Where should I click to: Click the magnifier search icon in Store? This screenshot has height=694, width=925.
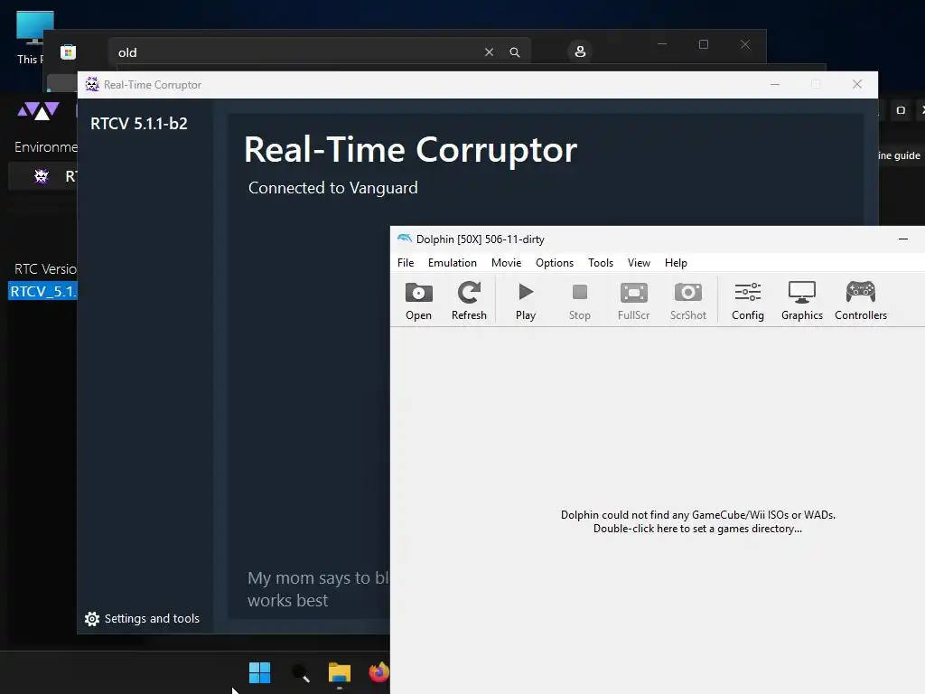click(x=514, y=52)
